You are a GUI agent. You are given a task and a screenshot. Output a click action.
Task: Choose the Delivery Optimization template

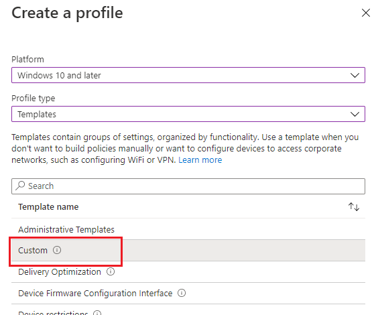[x=188, y=272]
